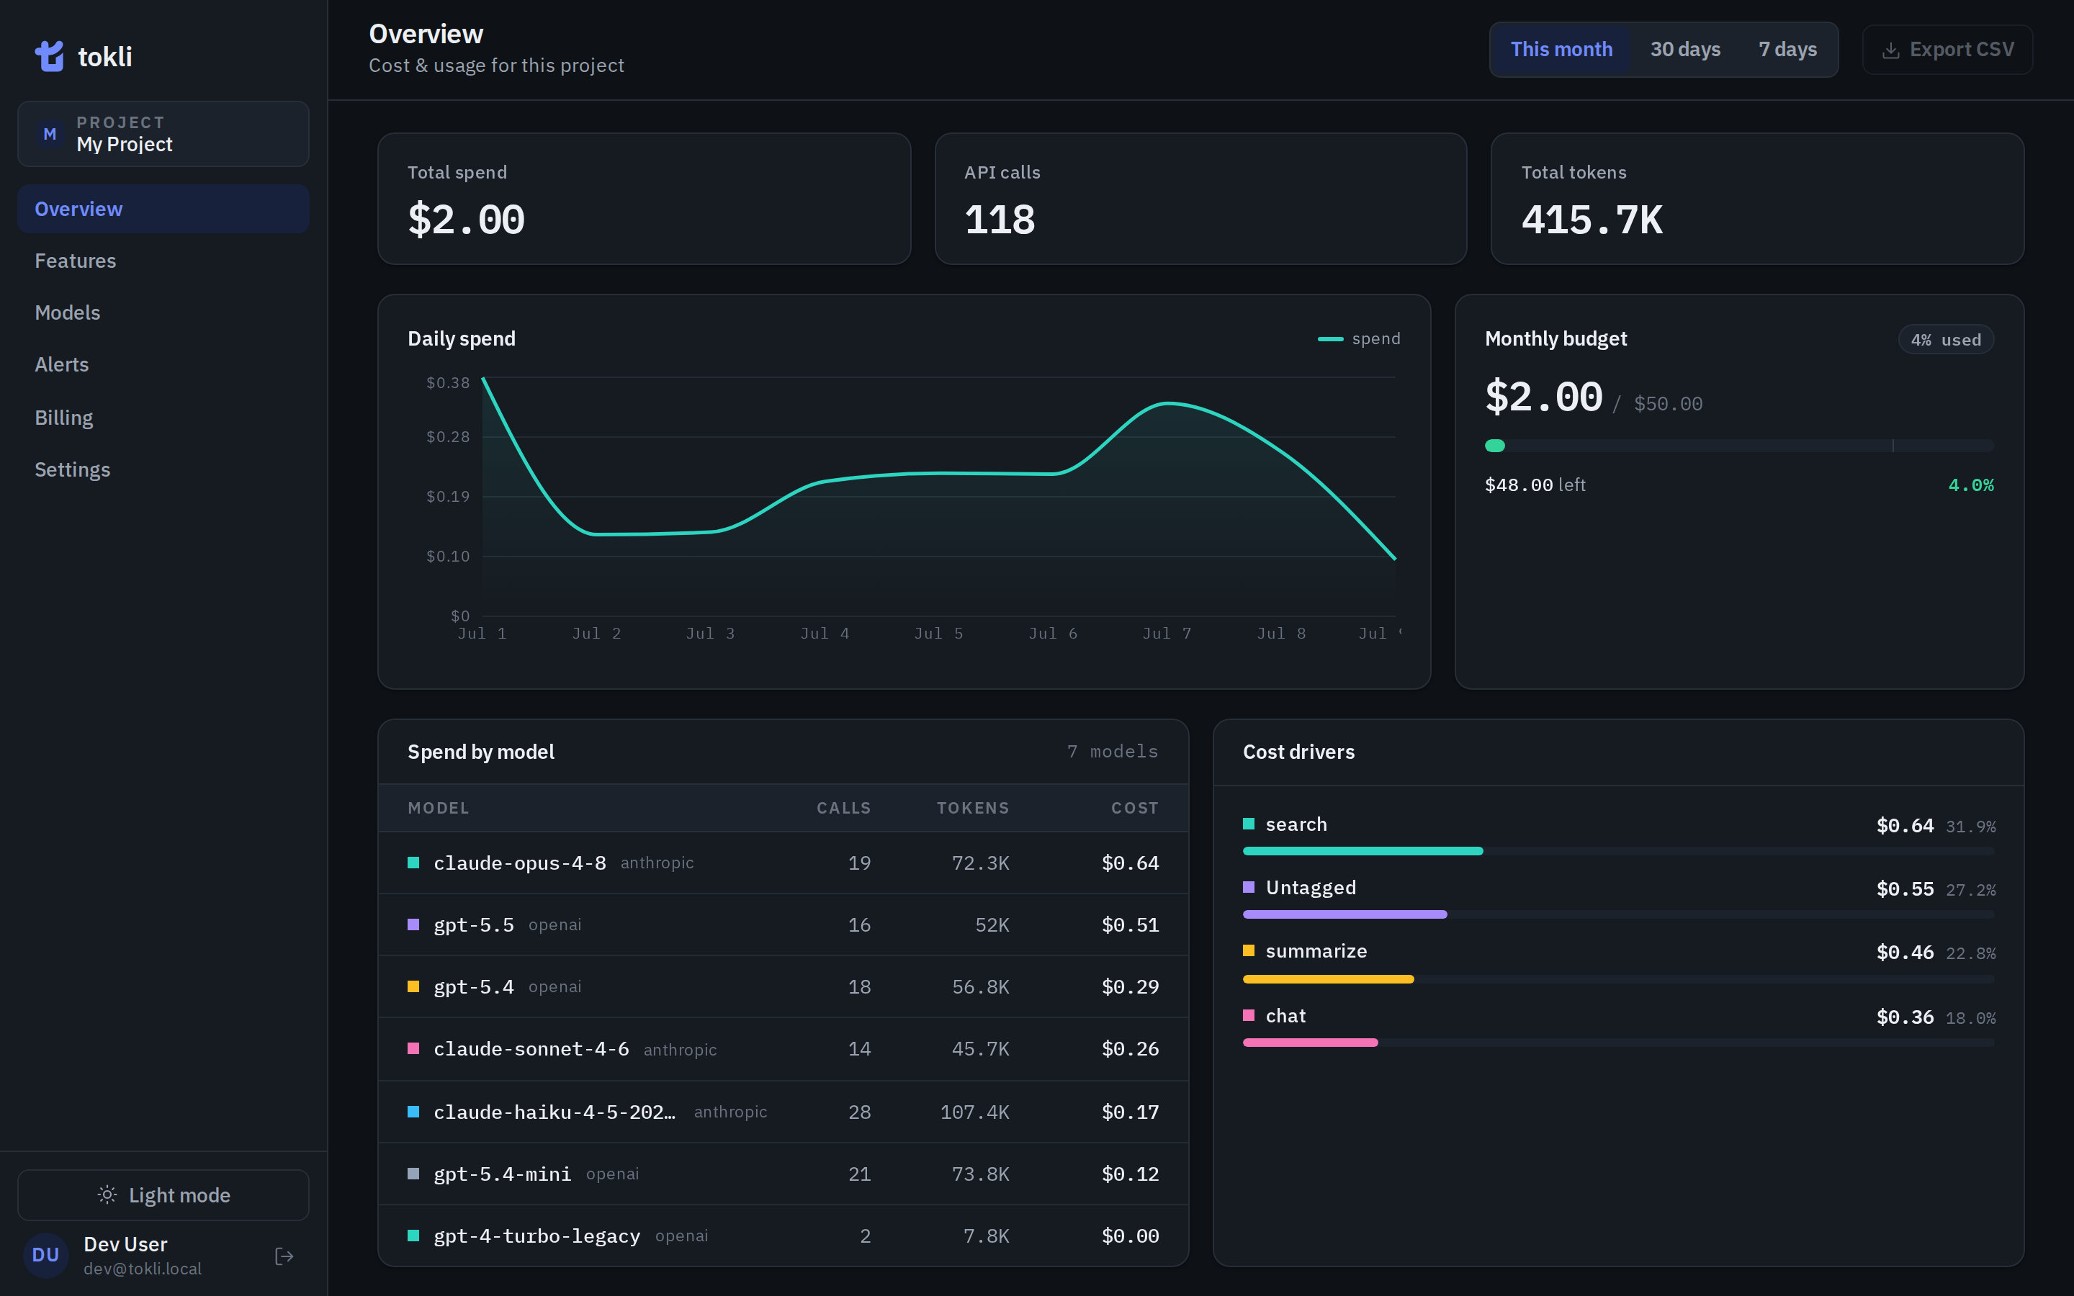Open Settings in the sidebar
2074x1296 pixels.
click(163, 469)
